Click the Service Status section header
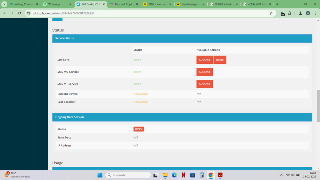This screenshot has height=180, width=320. (x=182, y=38)
